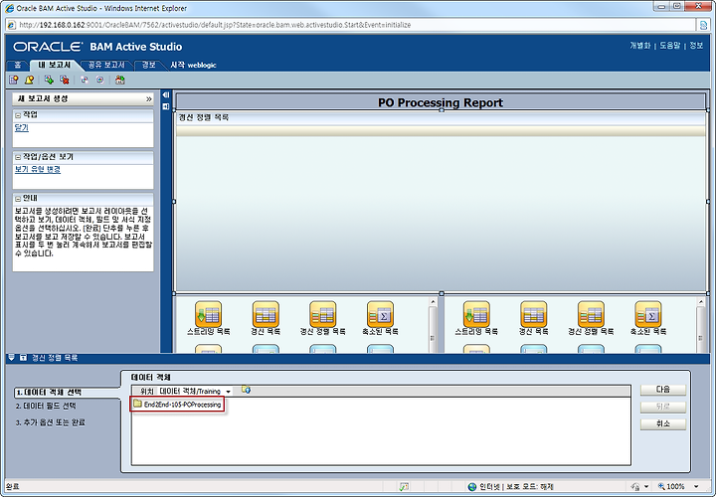
Task: Choose 갱신 정렬 목록 view in right gallery
Action: [591, 318]
